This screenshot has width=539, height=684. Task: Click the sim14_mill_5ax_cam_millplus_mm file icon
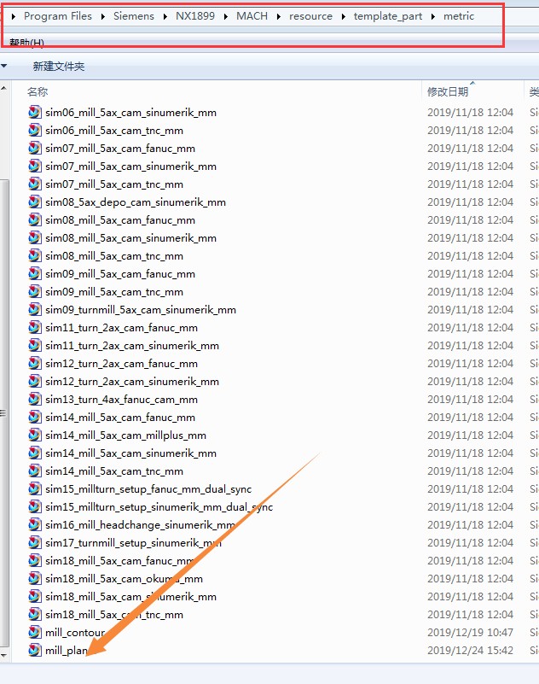35,435
